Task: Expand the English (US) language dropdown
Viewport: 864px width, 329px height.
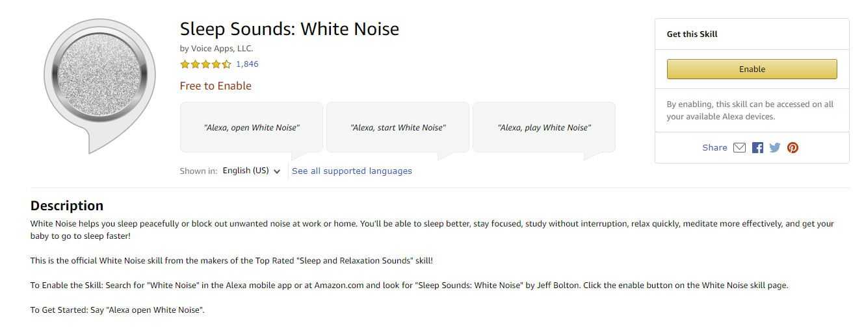Action: pos(252,171)
